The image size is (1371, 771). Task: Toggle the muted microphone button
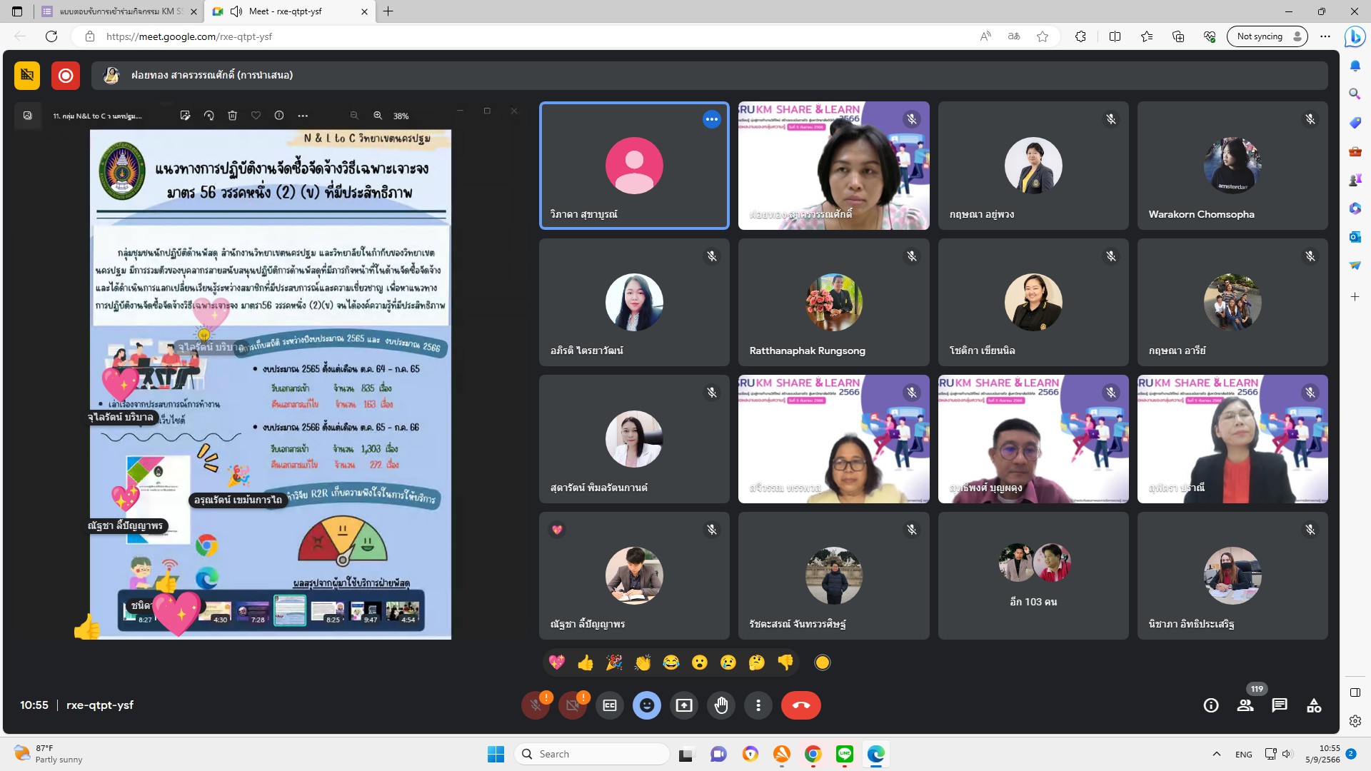pyautogui.click(x=536, y=705)
